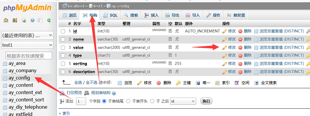310x116 pixels.
Task: Click the table quick search field
Action: click(29, 56)
